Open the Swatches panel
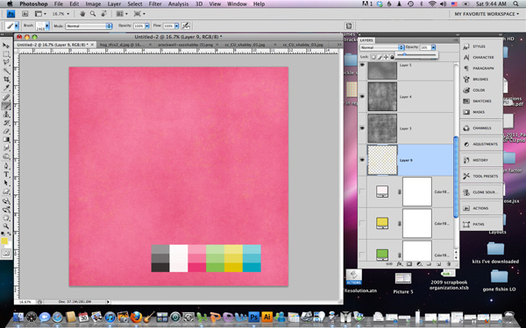This screenshot has height=328, width=526. pos(481,101)
